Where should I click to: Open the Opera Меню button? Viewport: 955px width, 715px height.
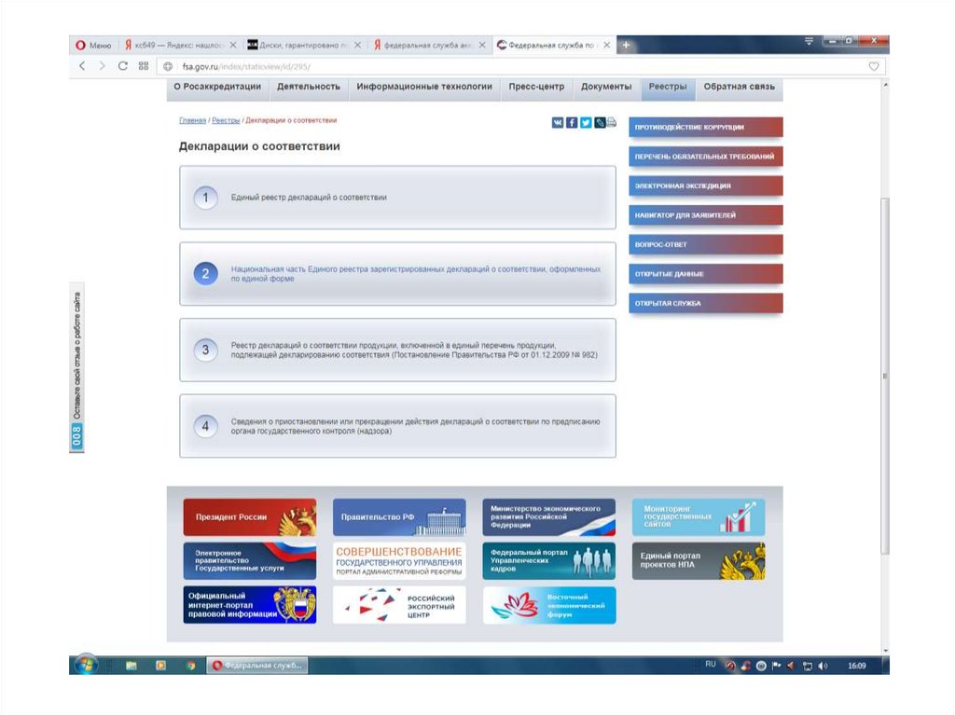pos(93,45)
